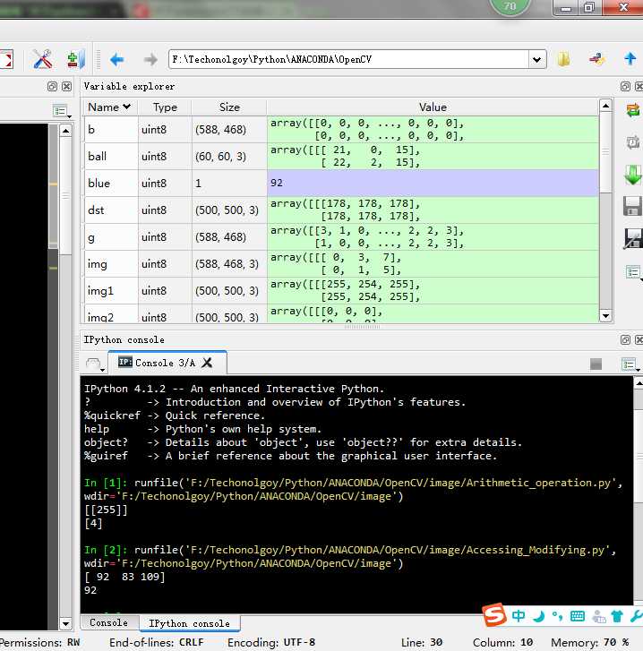The width and height of the screenshot is (643, 651).
Task: Browse working directory folder icon
Action: click(x=563, y=59)
